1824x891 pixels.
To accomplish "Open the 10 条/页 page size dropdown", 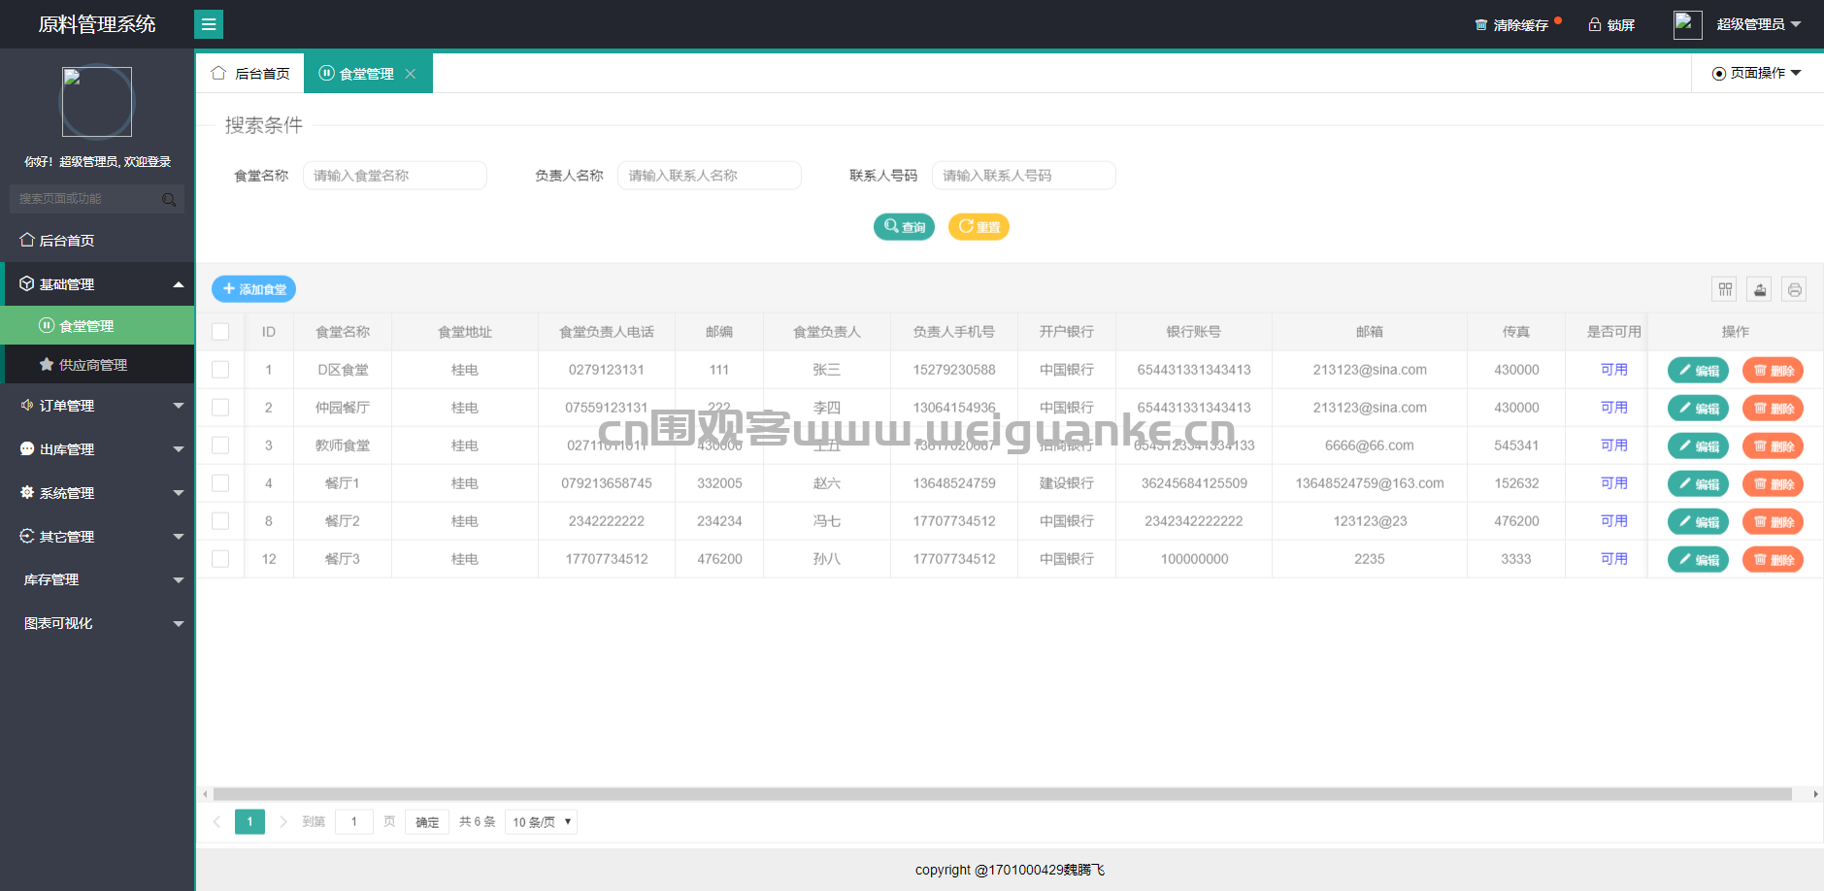I will coord(542,822).
